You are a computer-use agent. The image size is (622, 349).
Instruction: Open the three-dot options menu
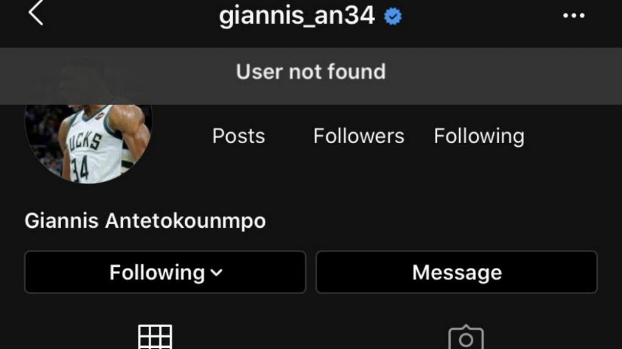coord(574,15)
